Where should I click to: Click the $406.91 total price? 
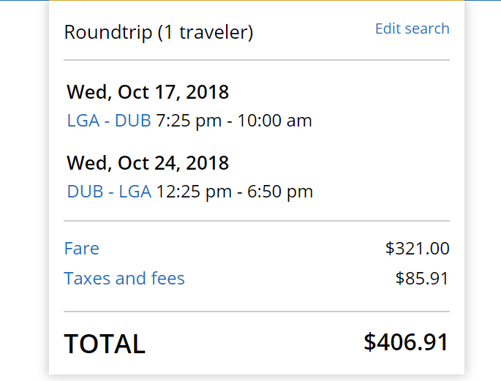click(x=406, y=342)
